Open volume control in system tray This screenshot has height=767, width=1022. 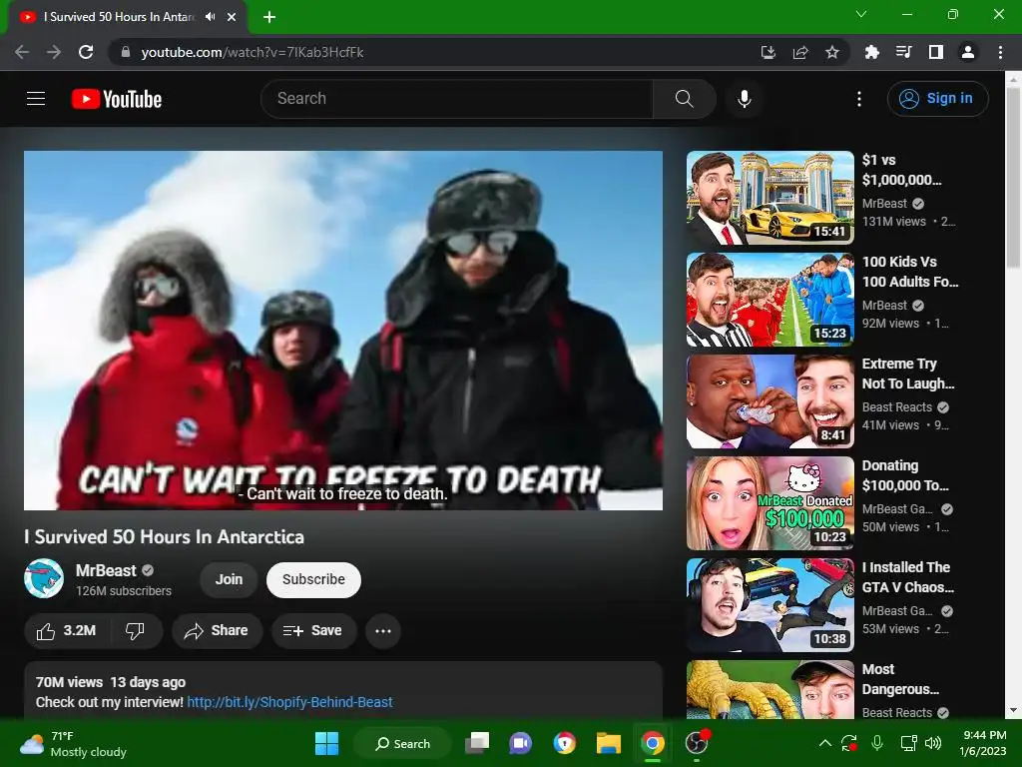coord(933,743)
